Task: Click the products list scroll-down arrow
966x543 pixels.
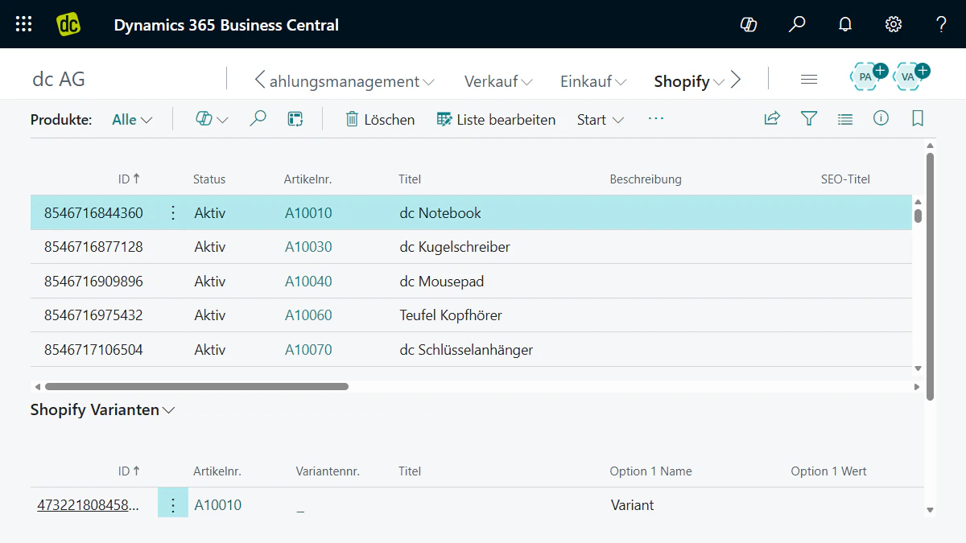Action: 918,368
